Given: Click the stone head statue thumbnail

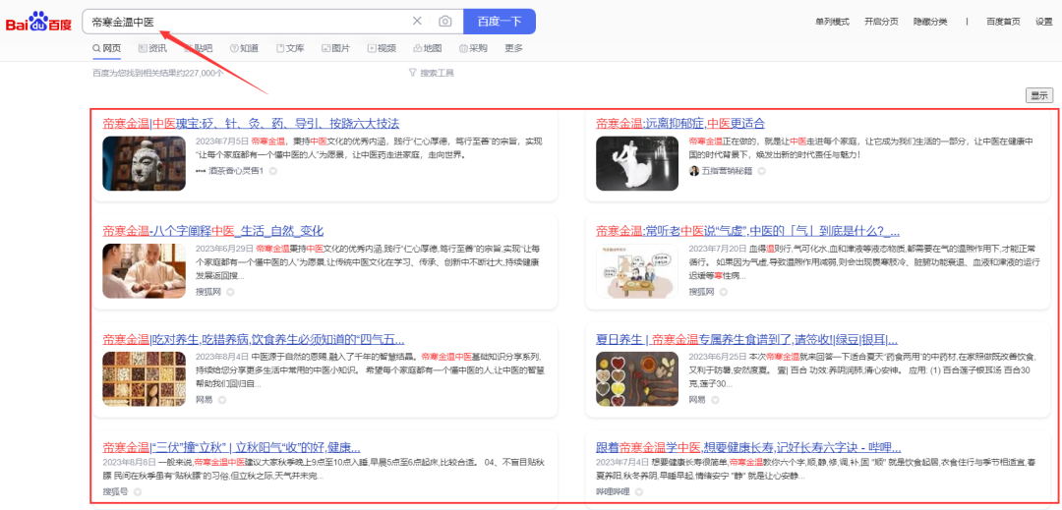Looking at the screenshot, I should (145, 163).
